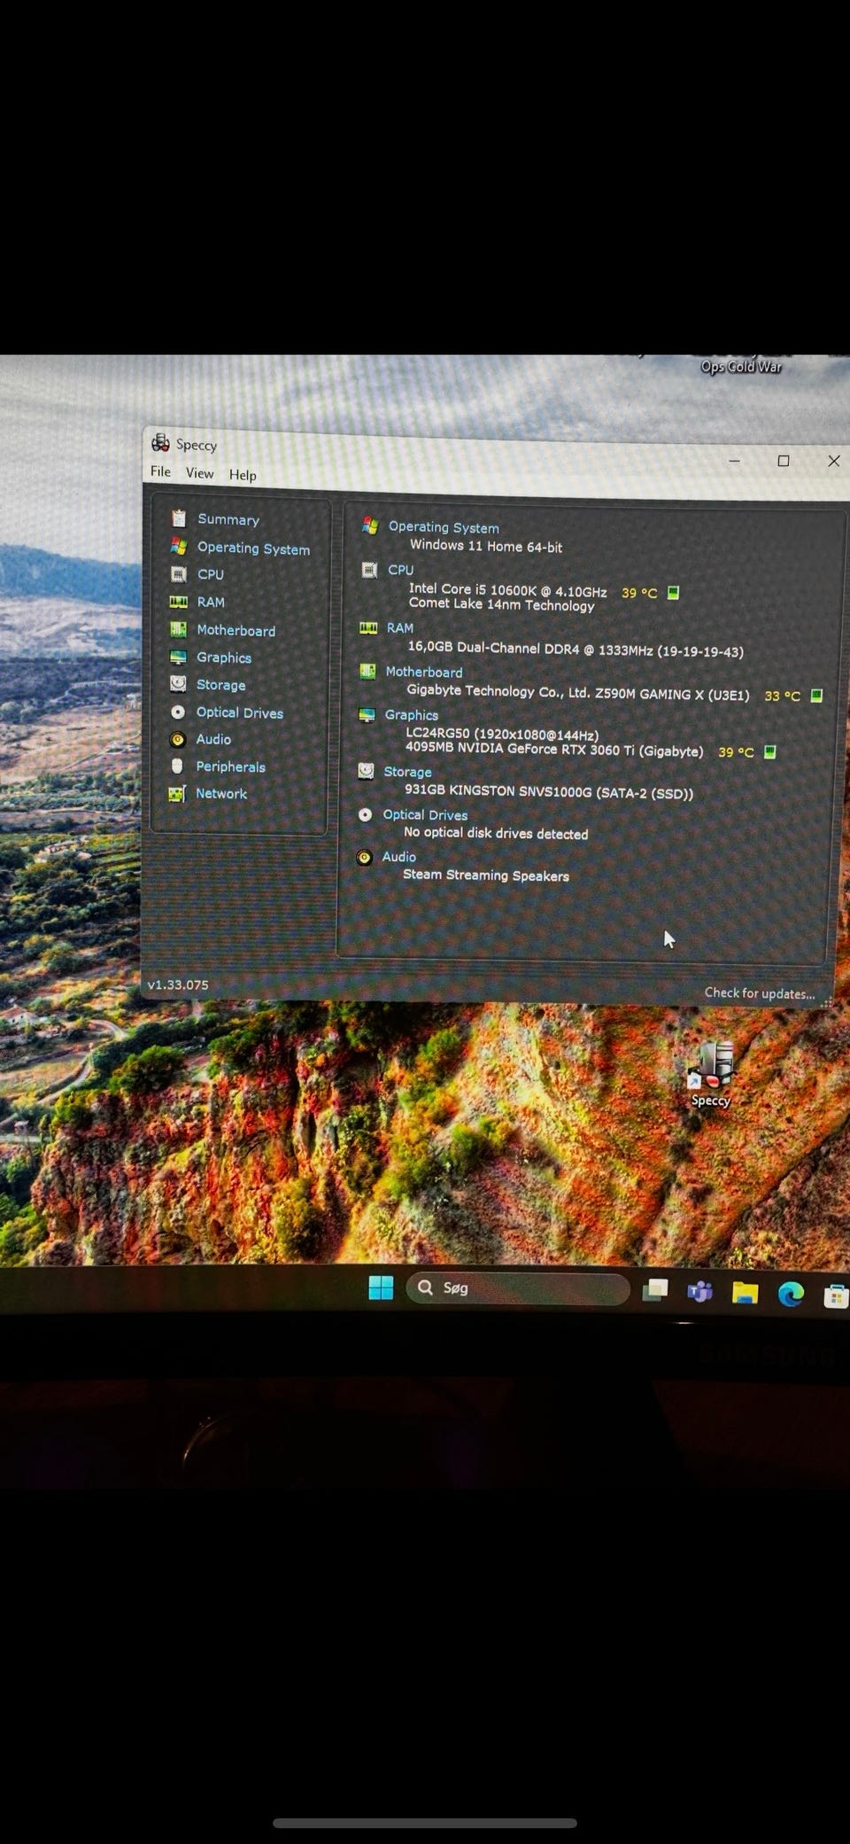Open the Windows Start button
The width and height of the screenshot is (850, 1844).
[x=381, y=1288]
